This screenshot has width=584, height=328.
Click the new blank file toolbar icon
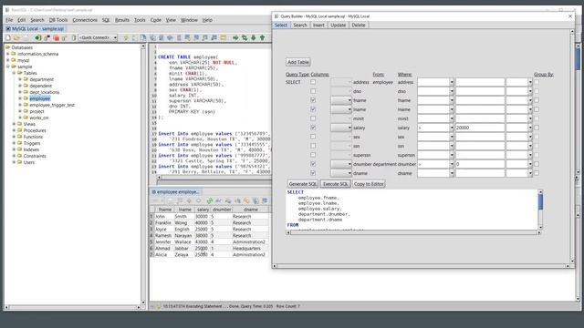click(8, 37)
